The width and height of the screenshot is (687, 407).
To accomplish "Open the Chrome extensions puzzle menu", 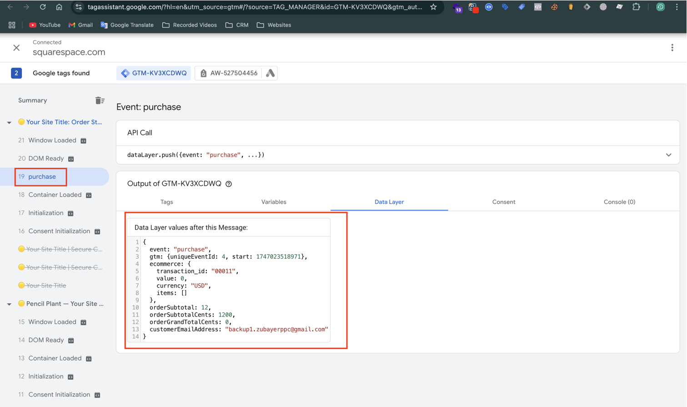I will click(x=636, y=7).
